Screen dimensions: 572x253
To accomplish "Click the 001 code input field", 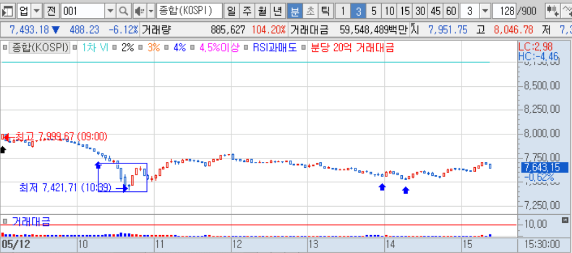I will click(x=83, y=11).
